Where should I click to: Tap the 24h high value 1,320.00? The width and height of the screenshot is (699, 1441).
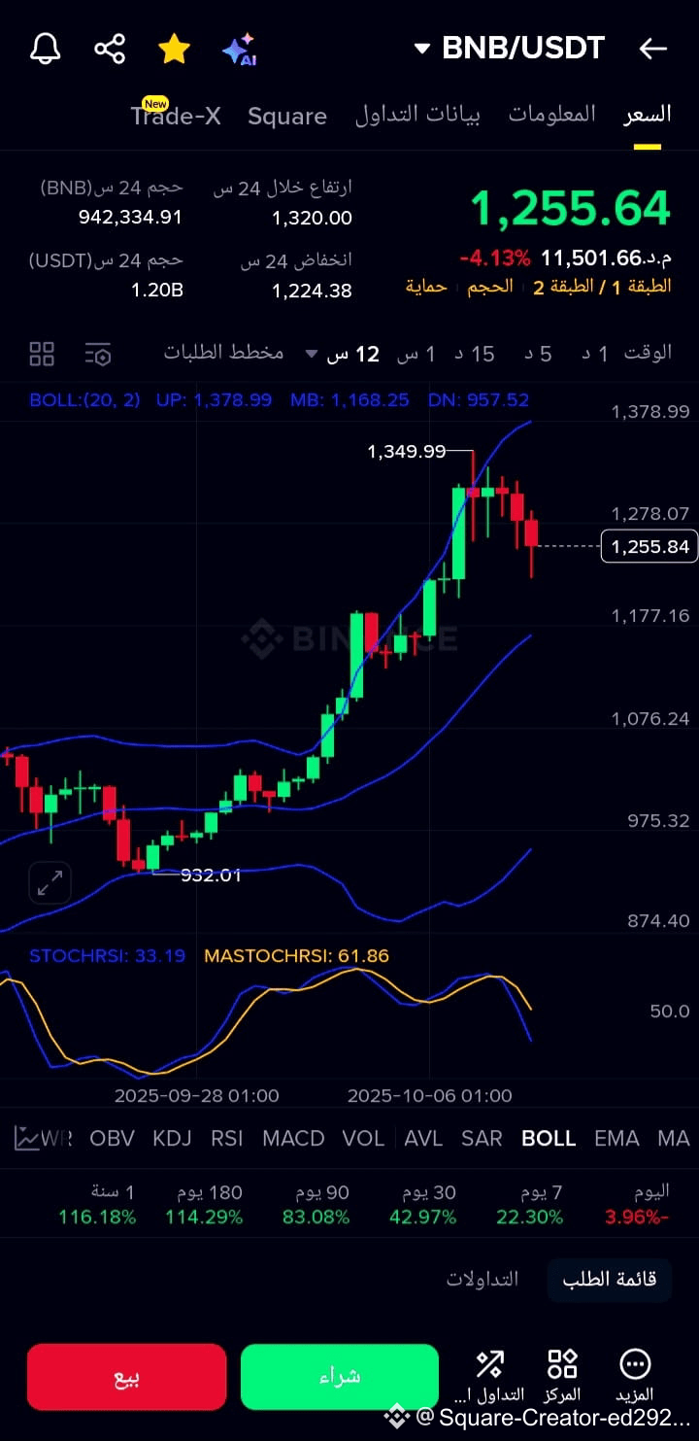[x=312, y=218]
